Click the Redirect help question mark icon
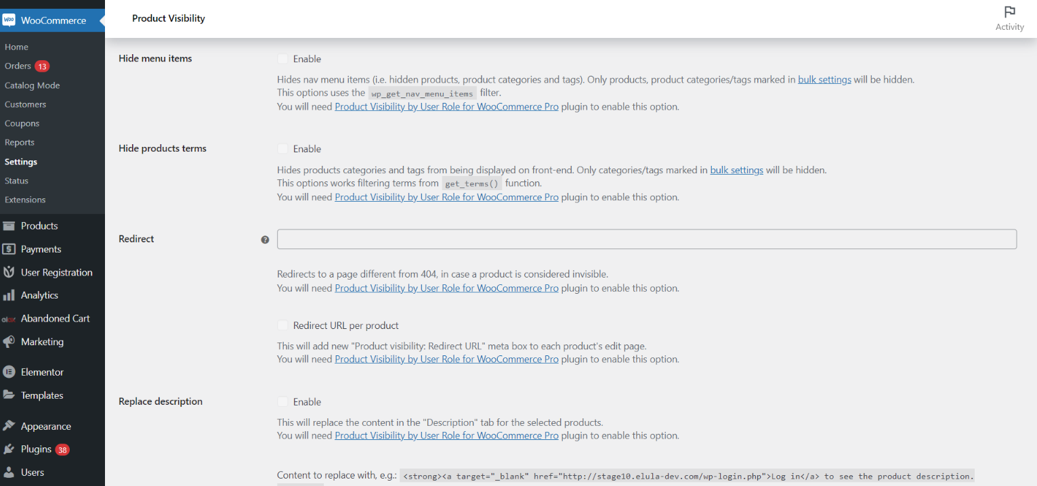 click(265, 240)
